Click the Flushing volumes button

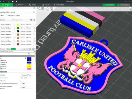(17, 20)
